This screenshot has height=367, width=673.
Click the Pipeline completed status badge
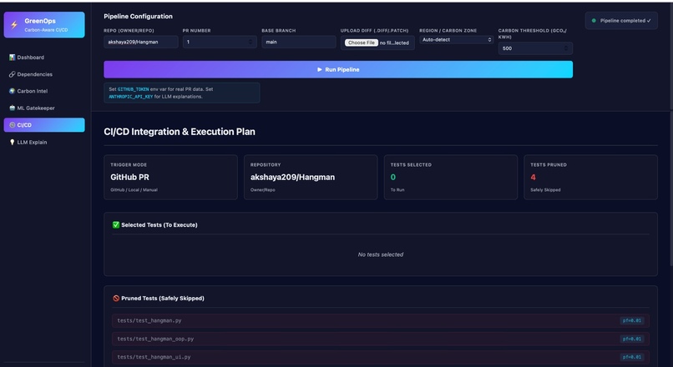621,21
